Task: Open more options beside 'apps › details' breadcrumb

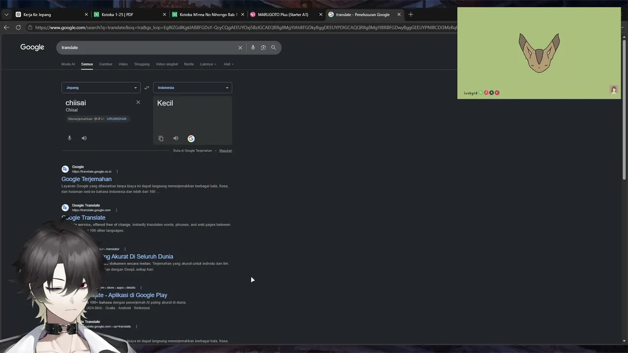Action: [x=141, y=288]
